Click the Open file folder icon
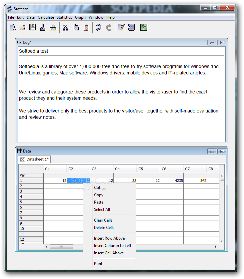 pyautogui.click(x=22, y=28)
